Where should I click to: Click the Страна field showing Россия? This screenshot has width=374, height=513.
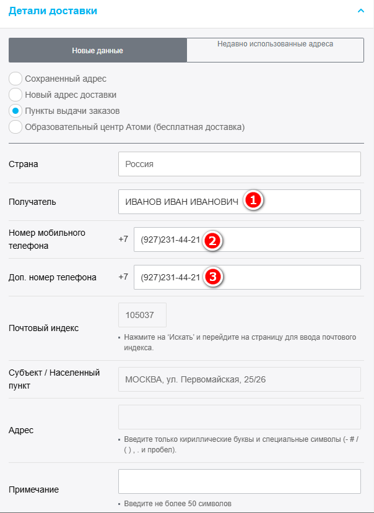pos(239,165)
